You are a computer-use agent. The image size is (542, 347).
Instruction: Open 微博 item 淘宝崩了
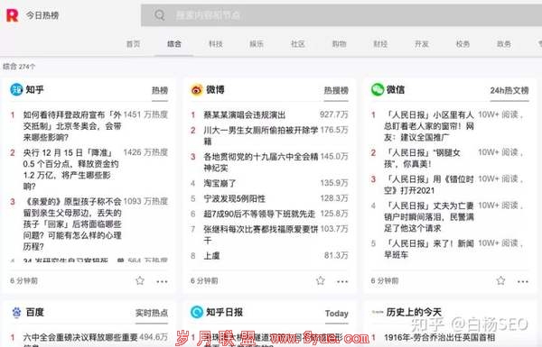(x=220, y=183)
